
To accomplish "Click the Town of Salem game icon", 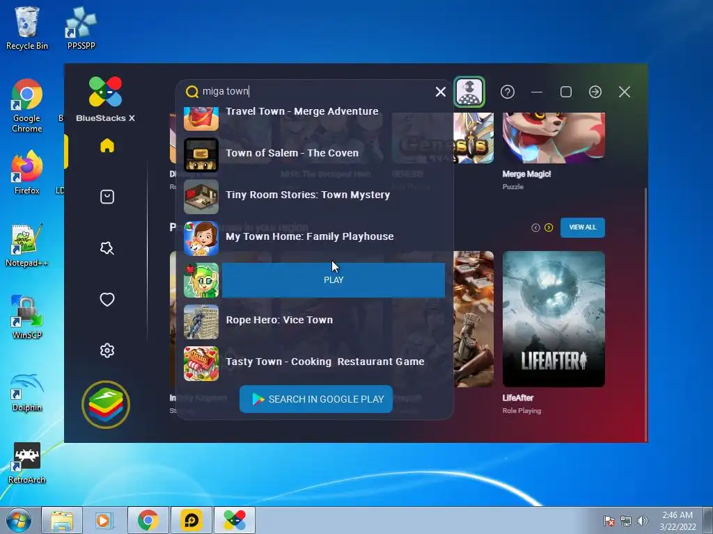I will coord(201,155).
